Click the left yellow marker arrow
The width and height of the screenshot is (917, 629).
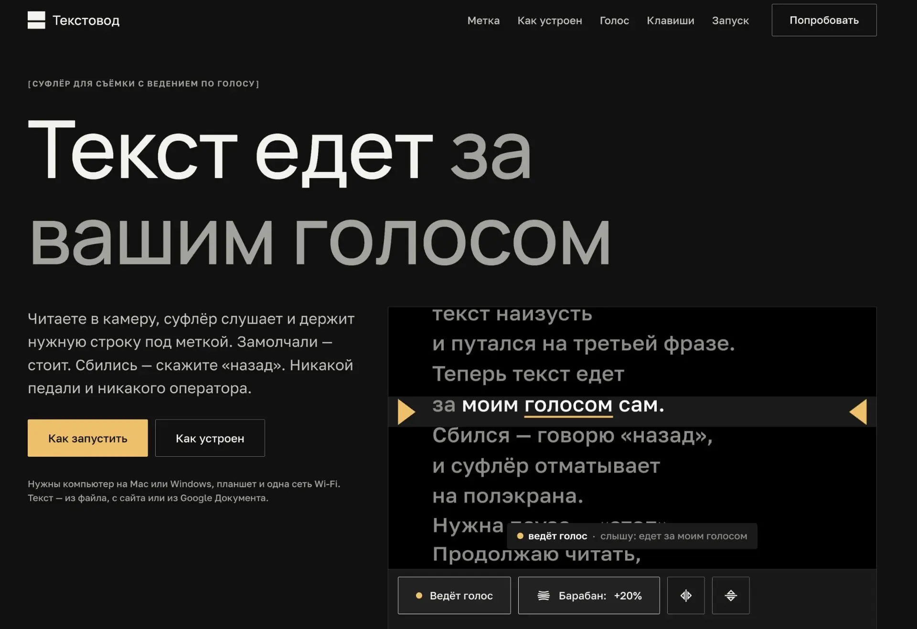[x=406, y=412]
